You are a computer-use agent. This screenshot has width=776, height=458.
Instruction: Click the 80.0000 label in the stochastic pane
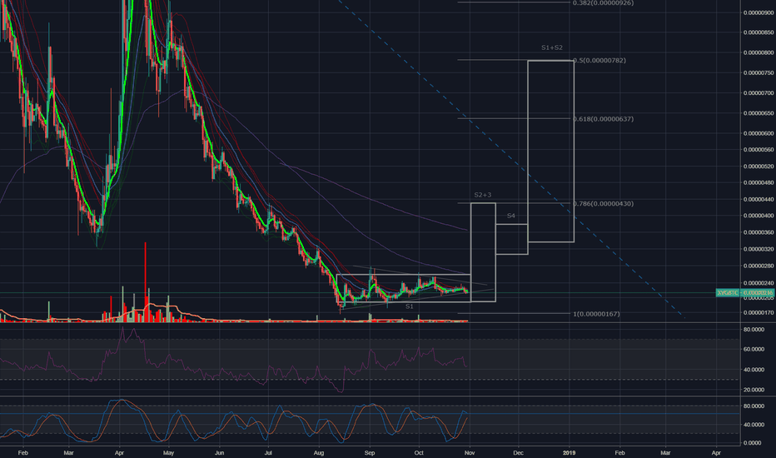[754, 406]
